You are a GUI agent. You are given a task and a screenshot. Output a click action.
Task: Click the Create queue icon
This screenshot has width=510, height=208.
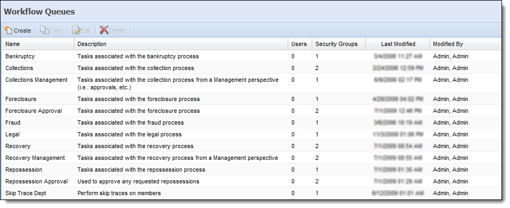coord(9,30)
